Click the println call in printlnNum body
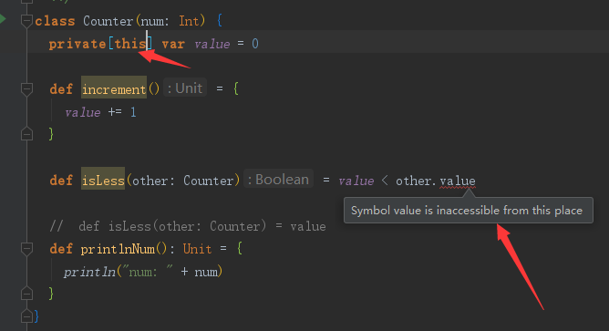Viewport: 609px width, 331px height. pos(89,272)
